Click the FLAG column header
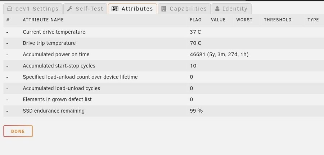This screenshot has width=324, height=155. [x=195, y=20]
